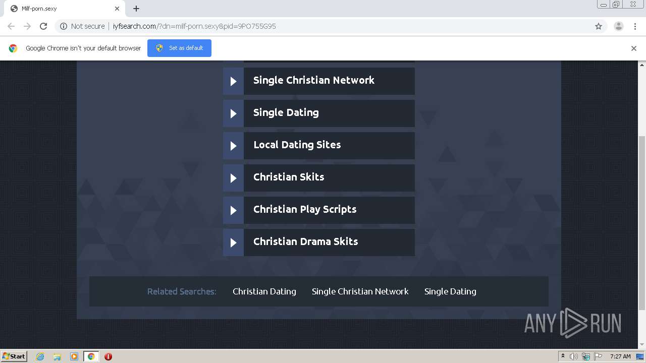Viewport: 646px width, 363px height.
Task: Set Chrome as default browser
Action: click(179, 48)
